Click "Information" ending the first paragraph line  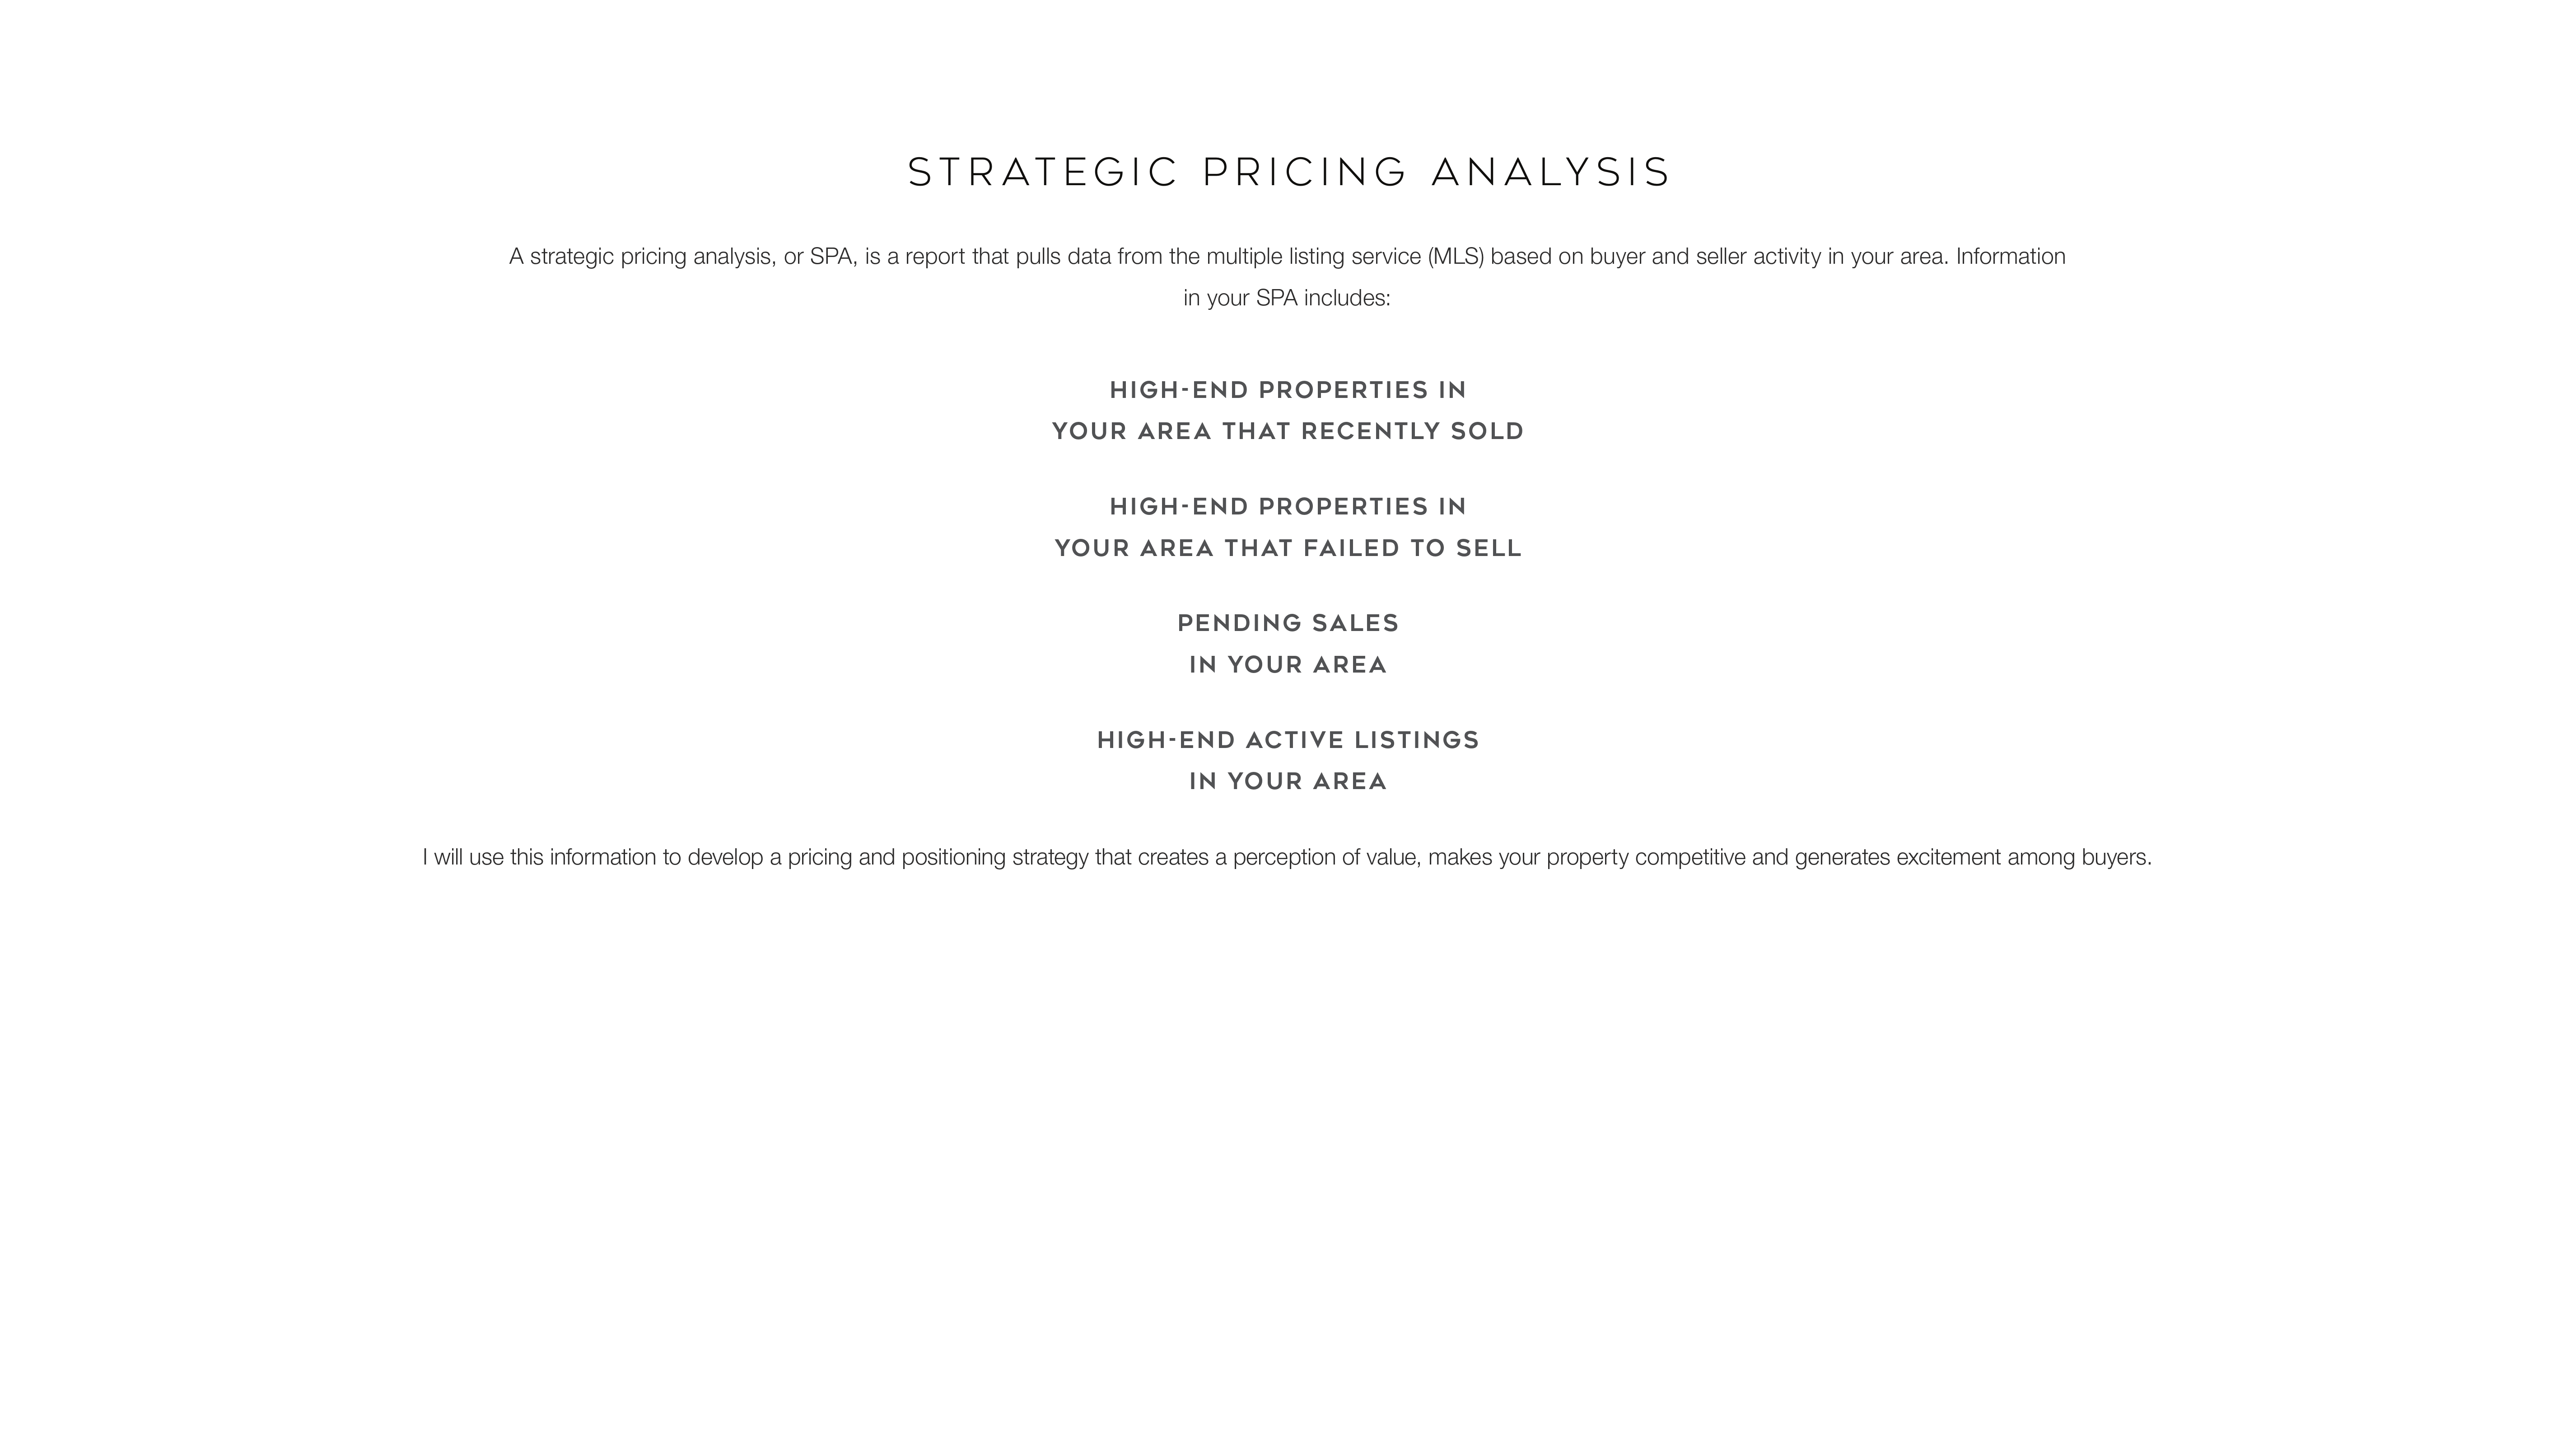(x=2011, y=256)
